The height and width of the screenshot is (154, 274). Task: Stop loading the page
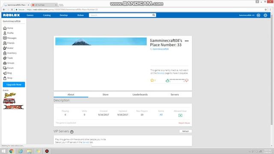tap(12, 9)
